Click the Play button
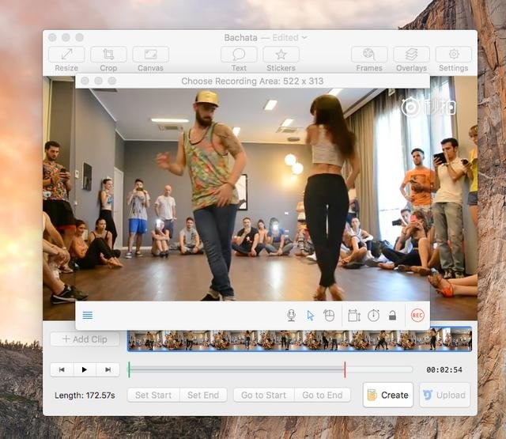This screenshot has height=439, width=506. (x=85, y=369)
